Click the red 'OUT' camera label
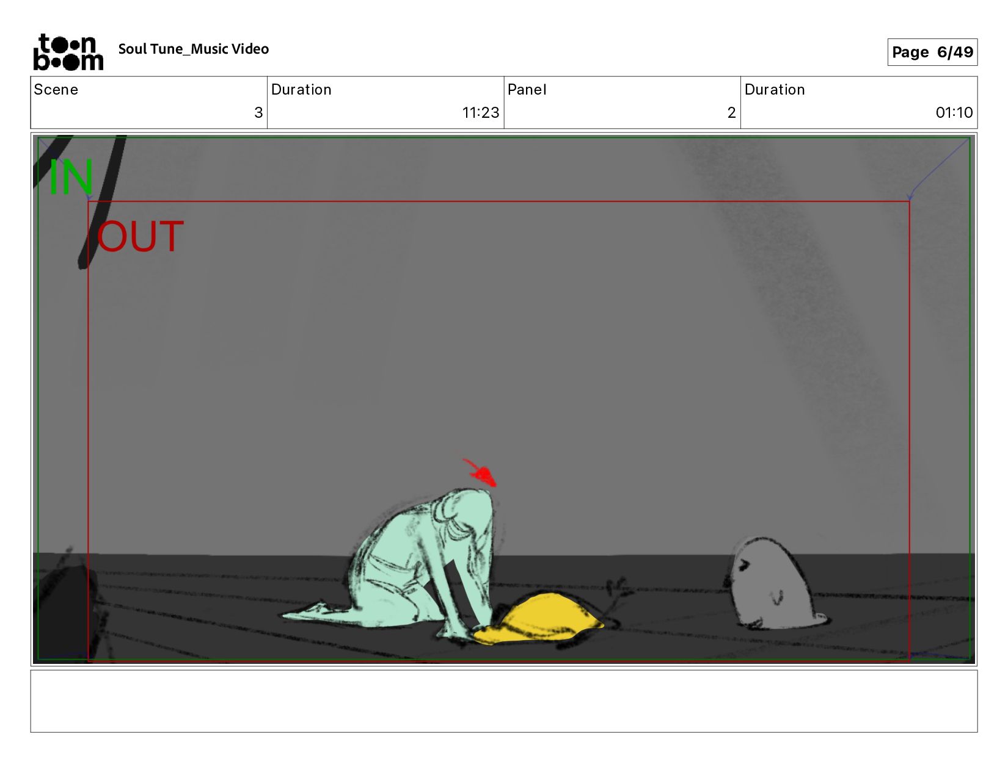Screen dimensions: 1008x778 [x=140, y=237]
